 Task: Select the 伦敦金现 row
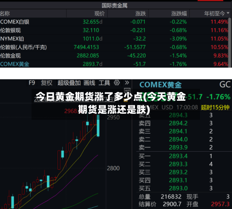point(115,55)
